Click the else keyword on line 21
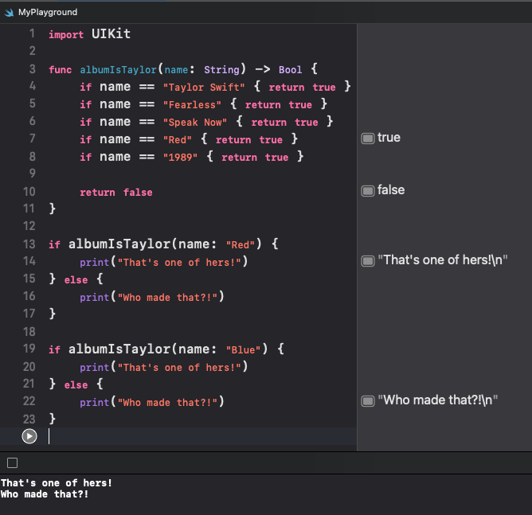Image resolution: width=532 pixels, height=515 pixels. click(76, 385)
